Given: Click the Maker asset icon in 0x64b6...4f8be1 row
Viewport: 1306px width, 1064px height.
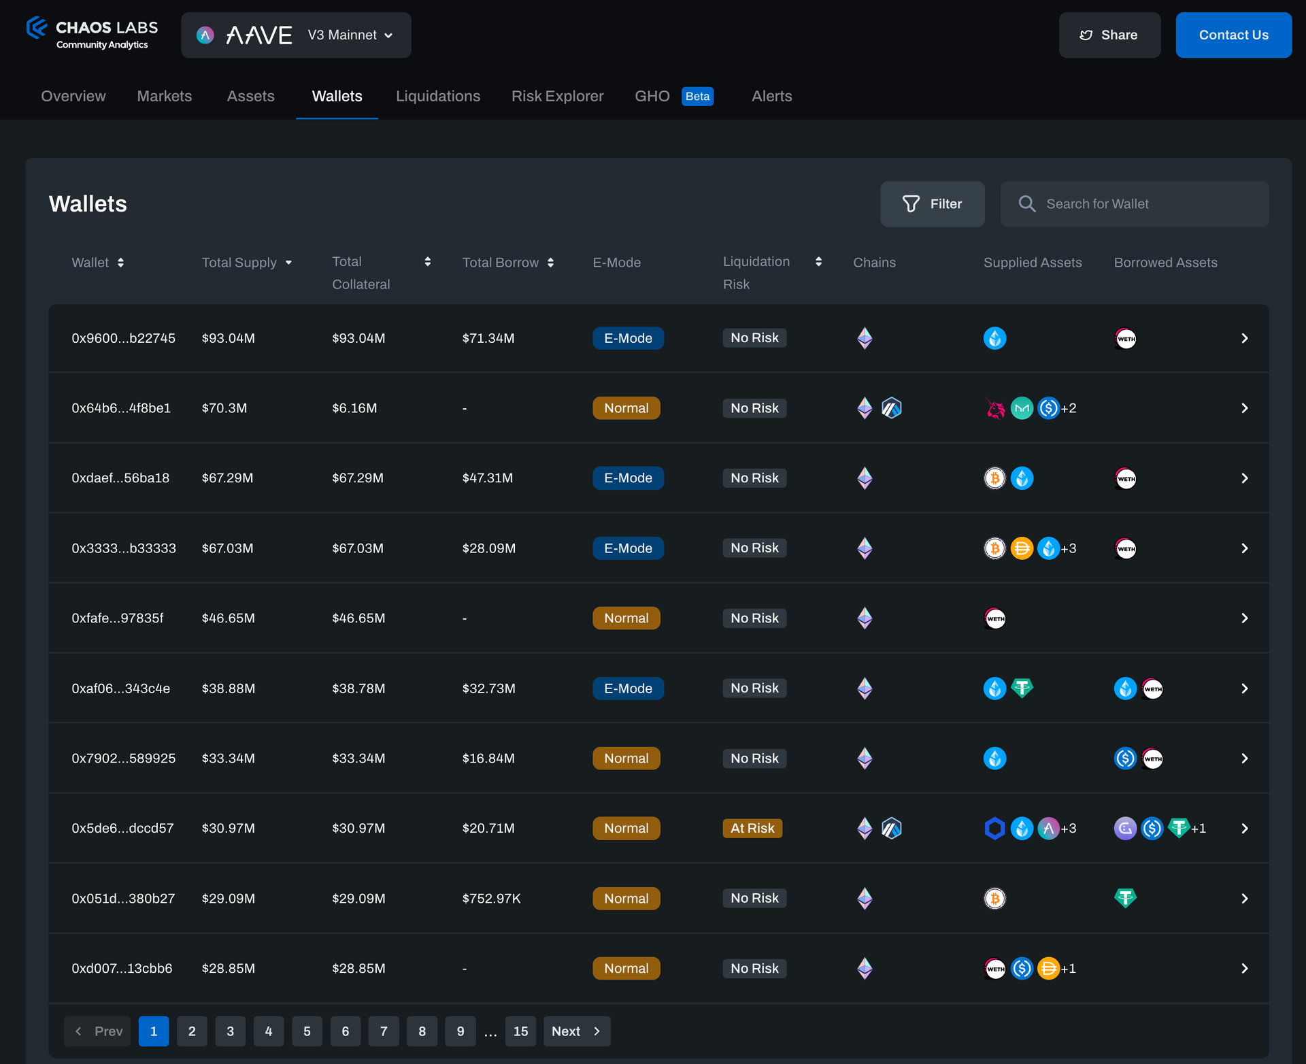Looking at the screenshot, I should [x=1022, y=408].
